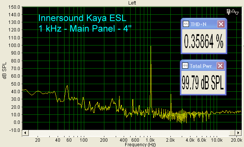Click the THD+N window waveform icon
Screen dimensions: 244x147
[x=186, y=24]
